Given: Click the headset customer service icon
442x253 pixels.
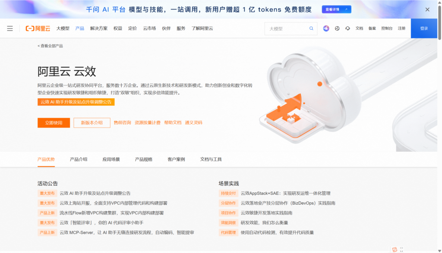Looking at the screenshot, I should pyautogui.click(x=347, y=28).
